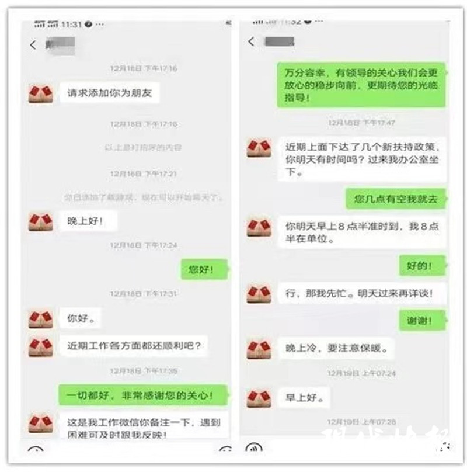
Task: Select green '您几点有空我就去' bubble
Action: click(x=395, y=199)
